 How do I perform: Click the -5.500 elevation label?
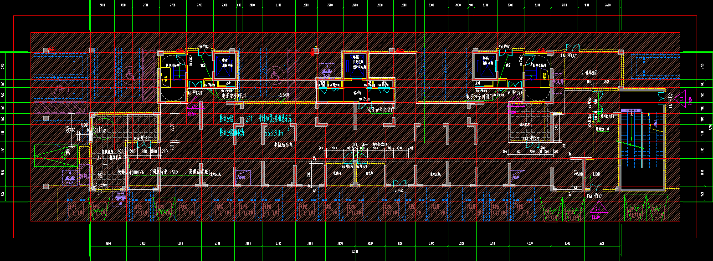pos(283,95)
